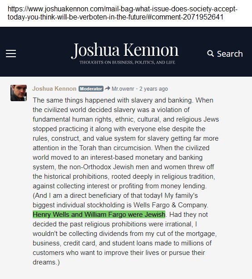252x279 pixels.
Task: Click the word 'Torah' in the comment
Action: [x=88, y=148]
